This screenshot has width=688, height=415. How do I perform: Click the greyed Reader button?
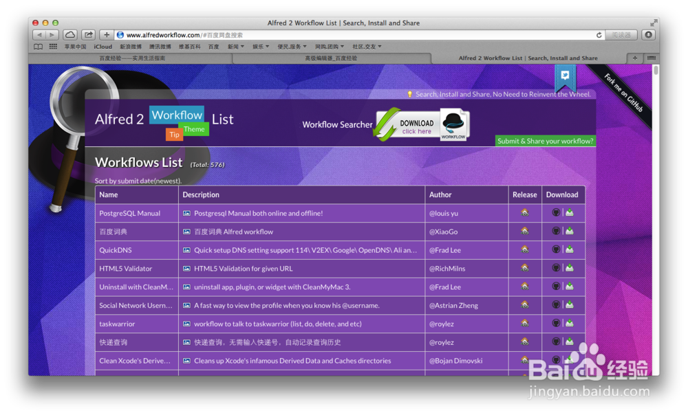click(621, 34)
